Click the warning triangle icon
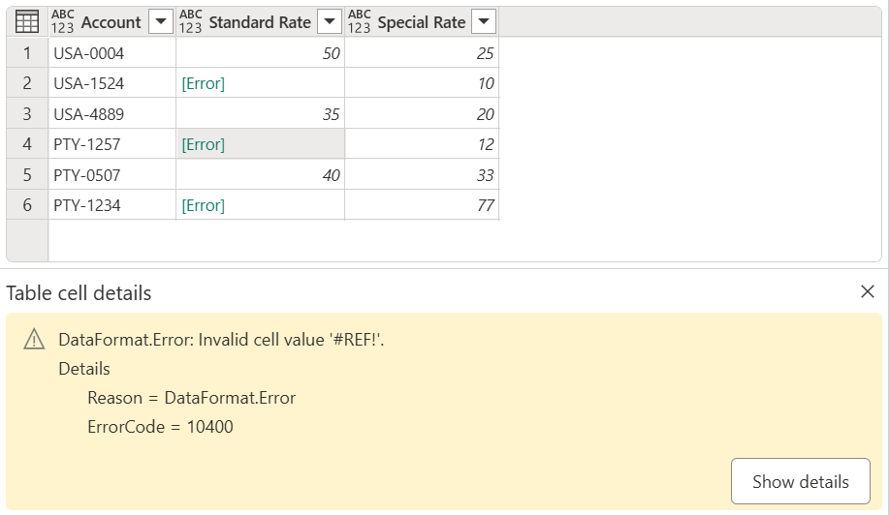The image size is (889, 515). click(x=34, y=339)
